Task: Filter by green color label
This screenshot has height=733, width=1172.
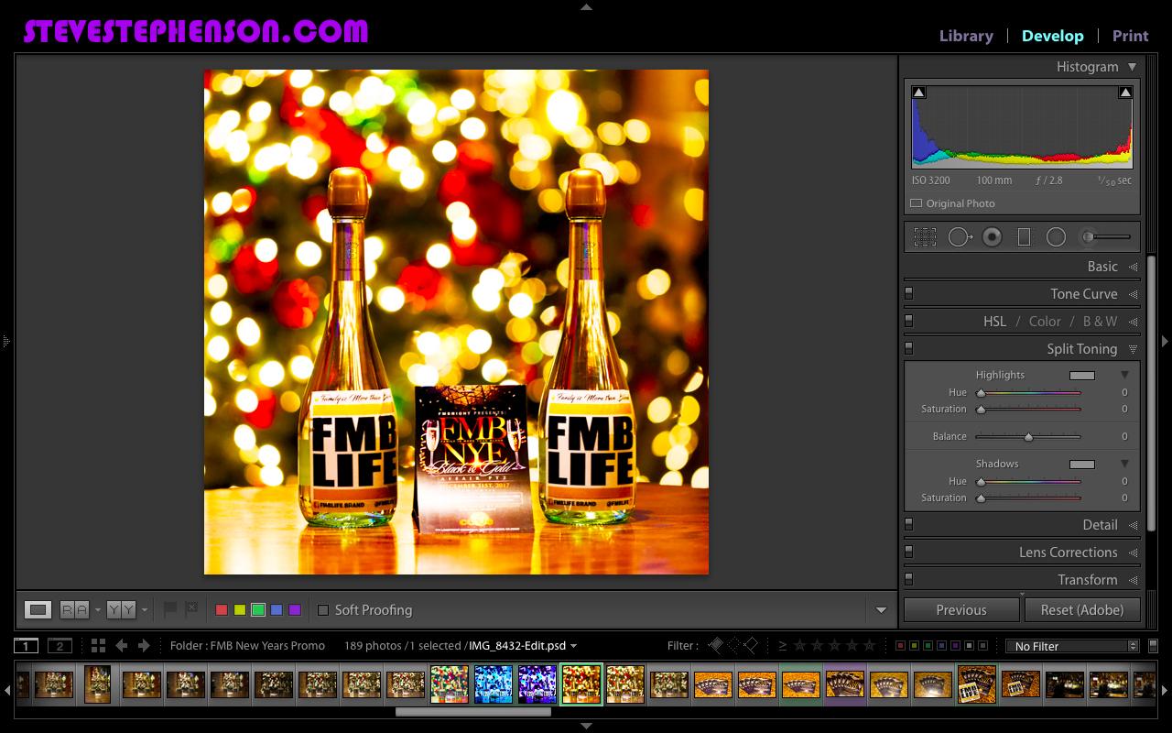Action: click(x=928, y=646)
